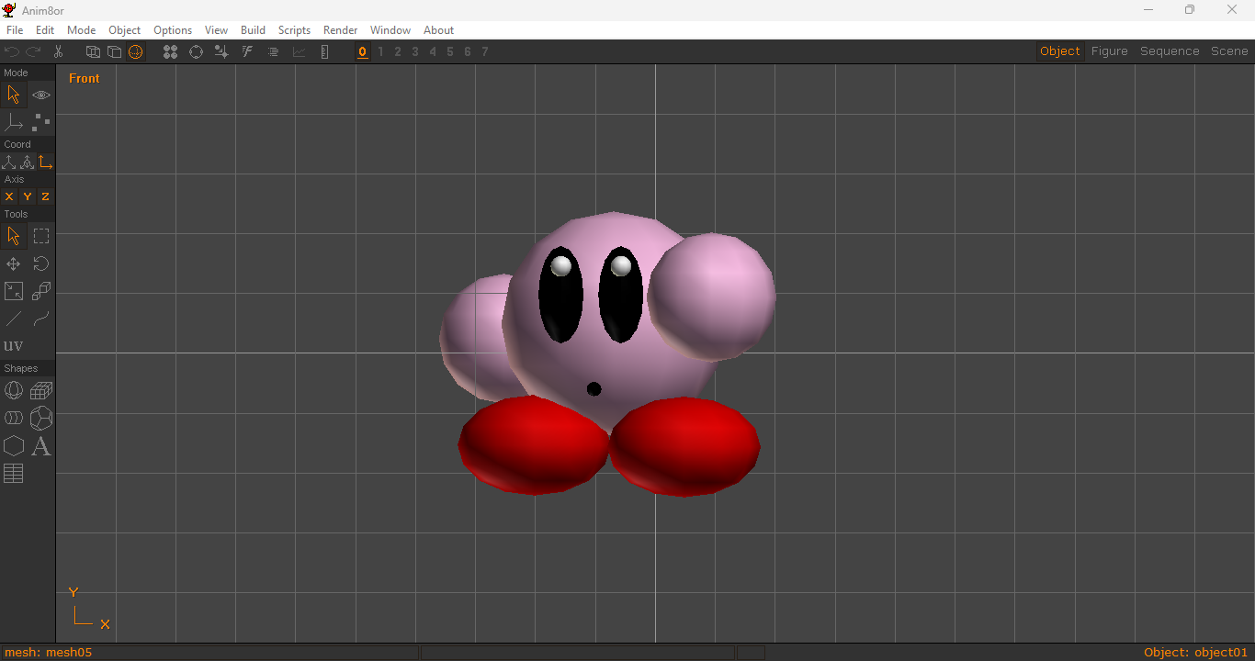
Task: Switch to the Figure editor tab
Action: tap(1109, 51)
